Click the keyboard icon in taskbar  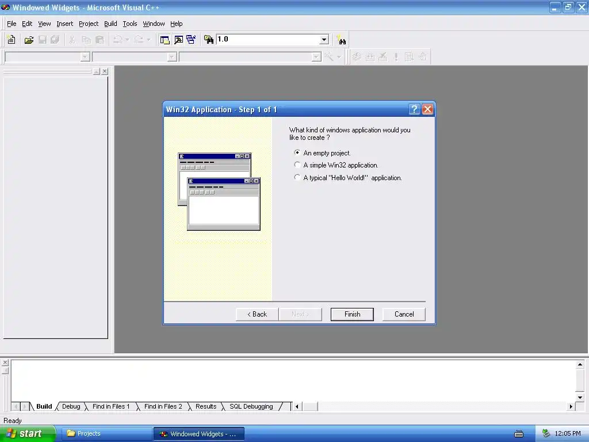(519, 434)
